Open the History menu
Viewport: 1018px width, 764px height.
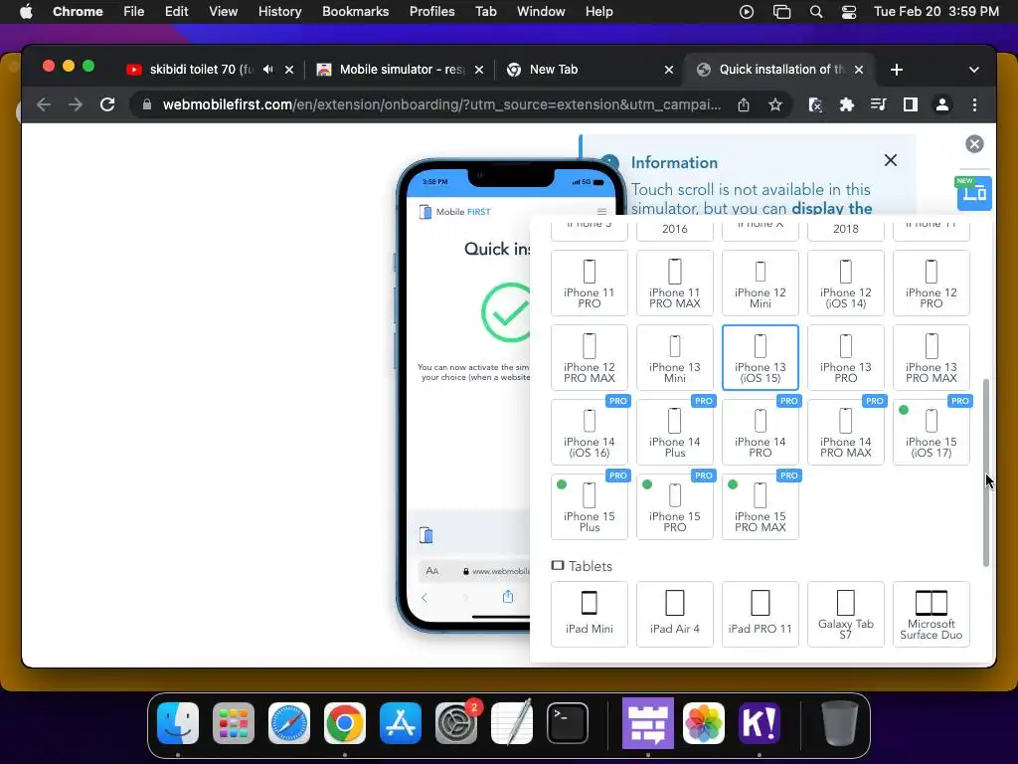[x=279, y=12]
